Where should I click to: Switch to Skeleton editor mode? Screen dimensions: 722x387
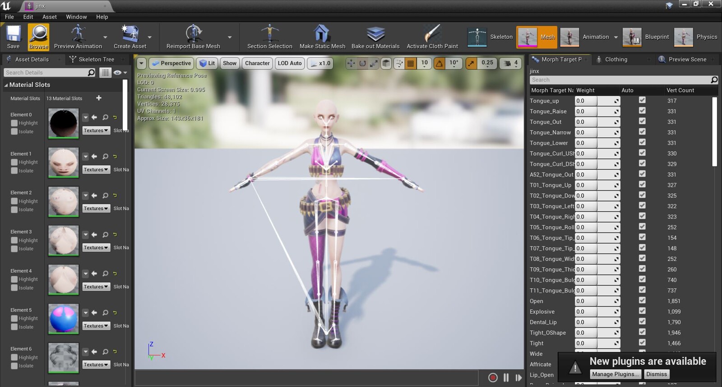[490, 37]
